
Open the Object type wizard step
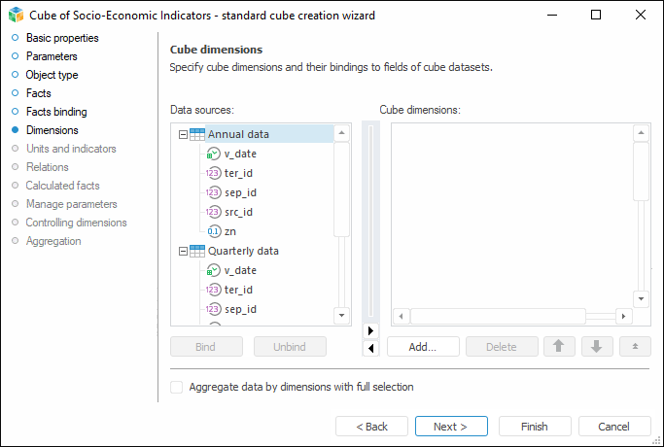(52, 75)
